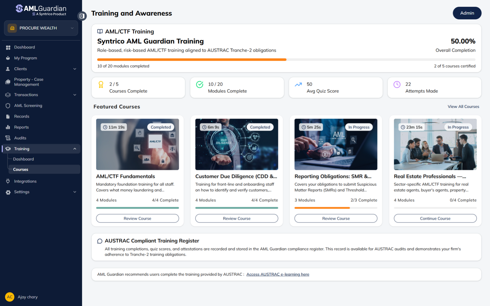Click the Modules Complete checkmark icon
Image resolution: width=490 pixels, height=306 pixels.
(x=200, y=84)
